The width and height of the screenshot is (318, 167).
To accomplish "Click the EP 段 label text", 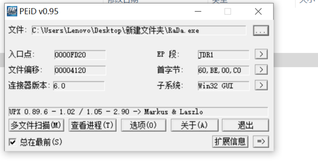I will pyautogui.click(x=168, y=54).
